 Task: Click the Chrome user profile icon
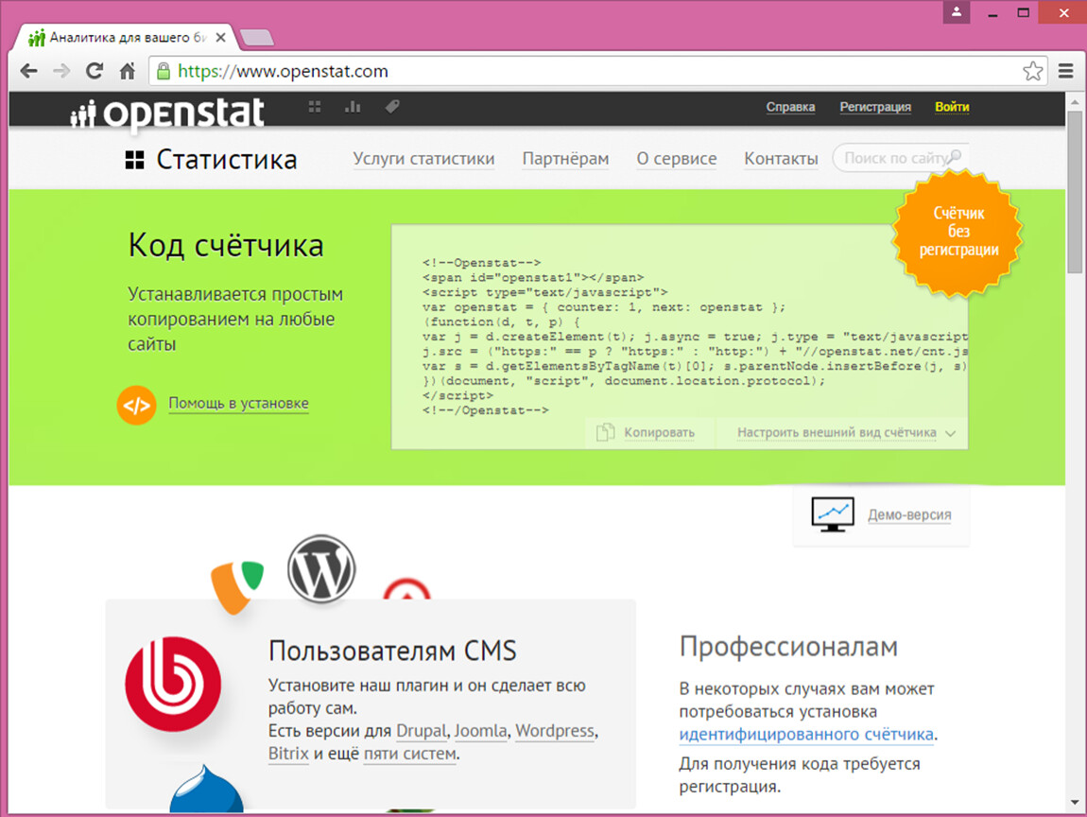point(956,11)
